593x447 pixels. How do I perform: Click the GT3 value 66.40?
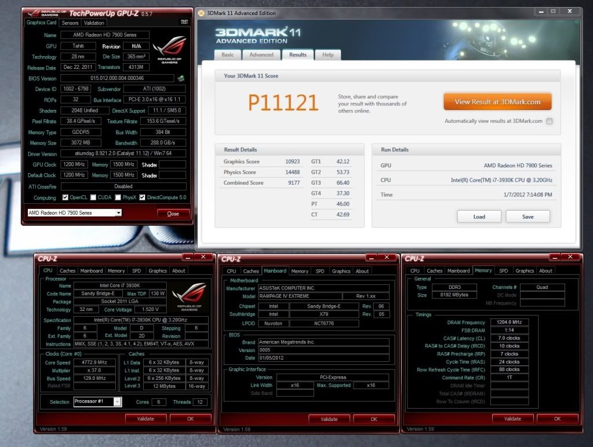click(343, 182)
